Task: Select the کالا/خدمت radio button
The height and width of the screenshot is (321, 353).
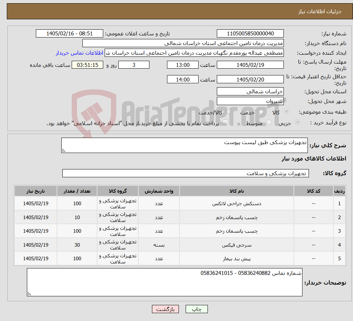Action: tap(229, 111)
